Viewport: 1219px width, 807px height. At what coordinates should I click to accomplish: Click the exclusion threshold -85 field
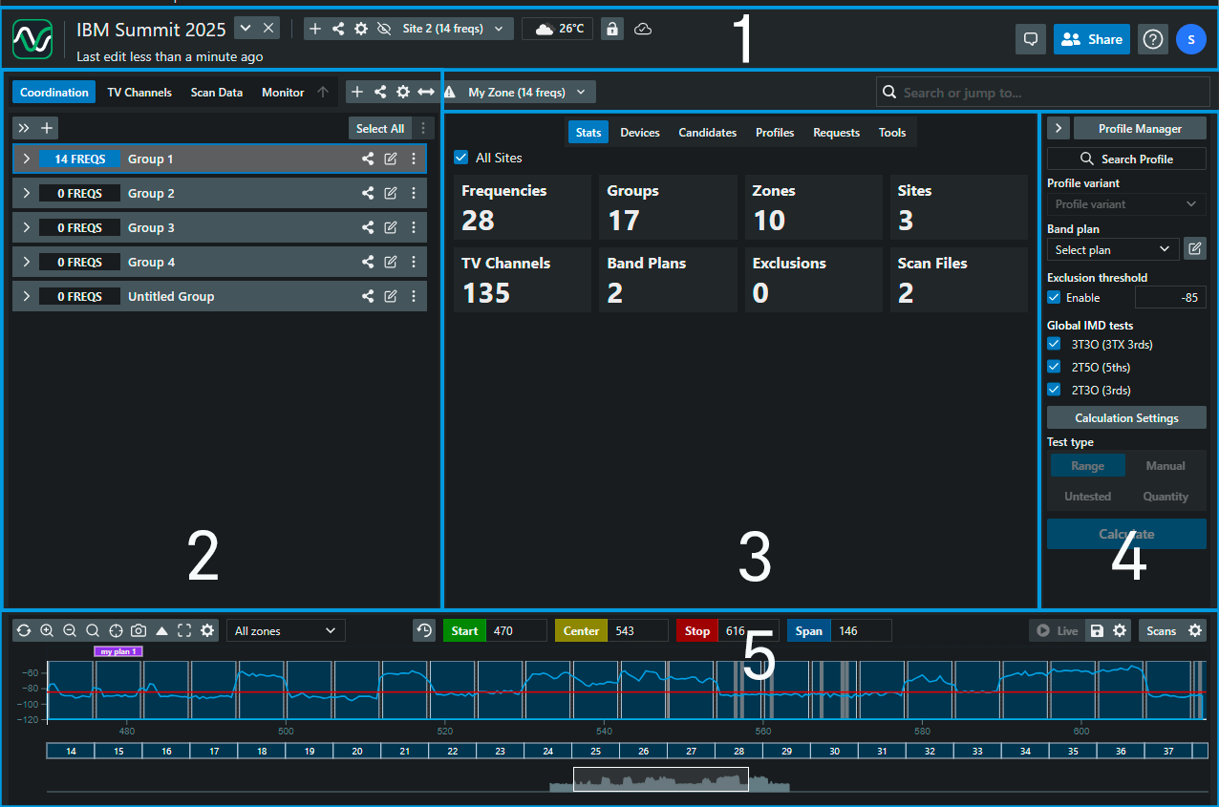coord(1170,298)
